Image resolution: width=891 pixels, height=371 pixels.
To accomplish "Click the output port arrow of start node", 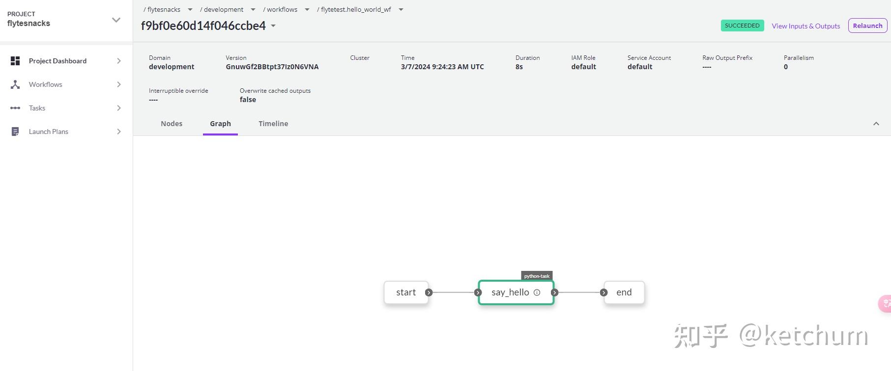I will pyautogui.click(x=429, y=292).
